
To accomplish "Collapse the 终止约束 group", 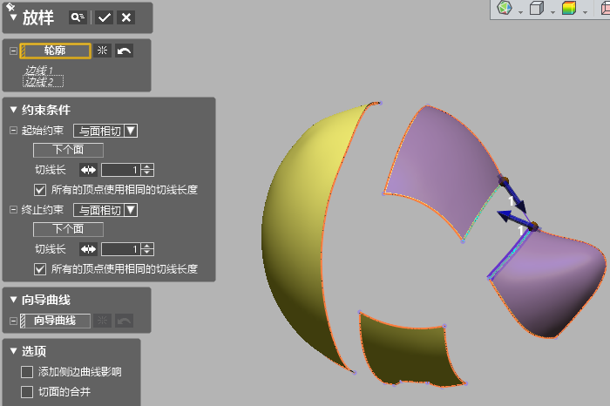I will (x=13, y=210).
